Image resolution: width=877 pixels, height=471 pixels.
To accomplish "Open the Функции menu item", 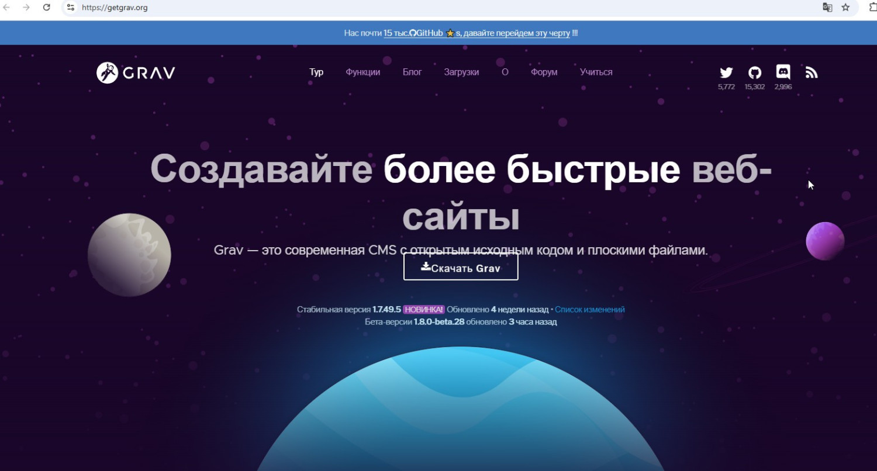I will click(x=362, y=72).
